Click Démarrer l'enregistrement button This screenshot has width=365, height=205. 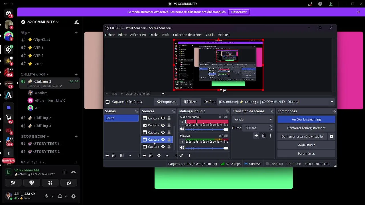pos(306,128)
